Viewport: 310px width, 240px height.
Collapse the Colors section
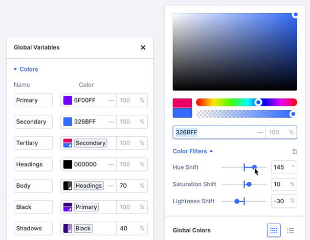[x=26, y=69]
